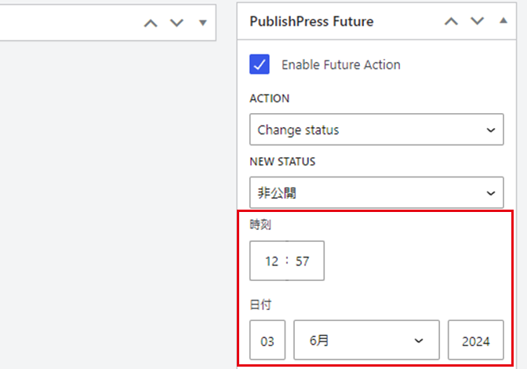Viewport: 527px width, 369px height.
Task: Open the New Status dropdown showing 非公開
Action: (376, 192)
